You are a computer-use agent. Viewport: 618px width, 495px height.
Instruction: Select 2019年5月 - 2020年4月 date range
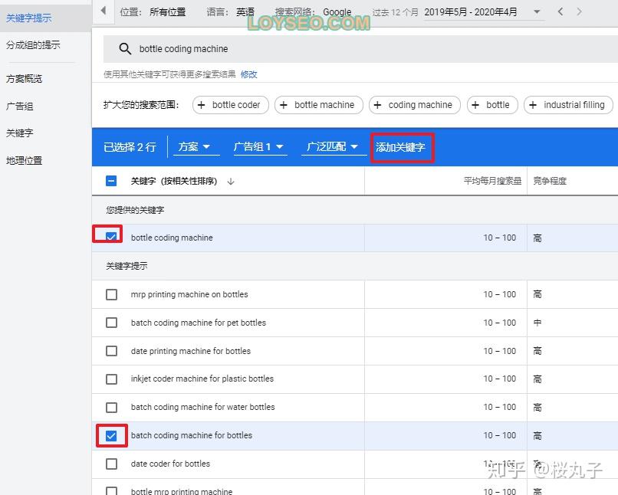[x=471, y=12]
